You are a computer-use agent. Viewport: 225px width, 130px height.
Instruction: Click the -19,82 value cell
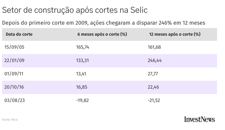pyautogui.click(x=82, y=100)
